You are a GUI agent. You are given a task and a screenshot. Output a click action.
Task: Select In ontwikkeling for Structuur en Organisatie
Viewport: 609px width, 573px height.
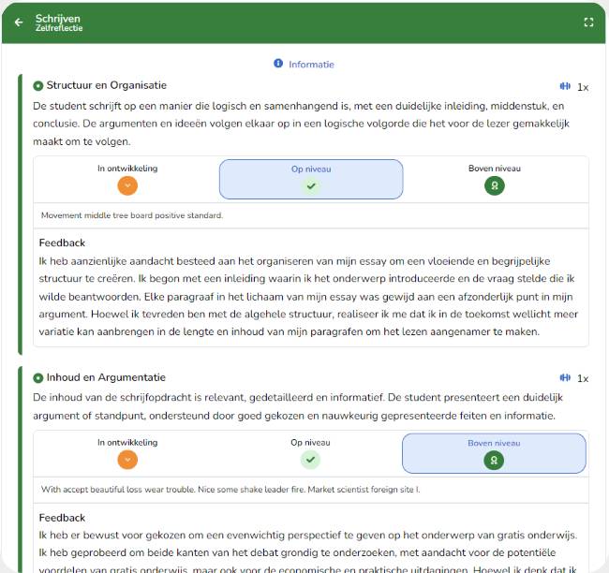(127, 180)
